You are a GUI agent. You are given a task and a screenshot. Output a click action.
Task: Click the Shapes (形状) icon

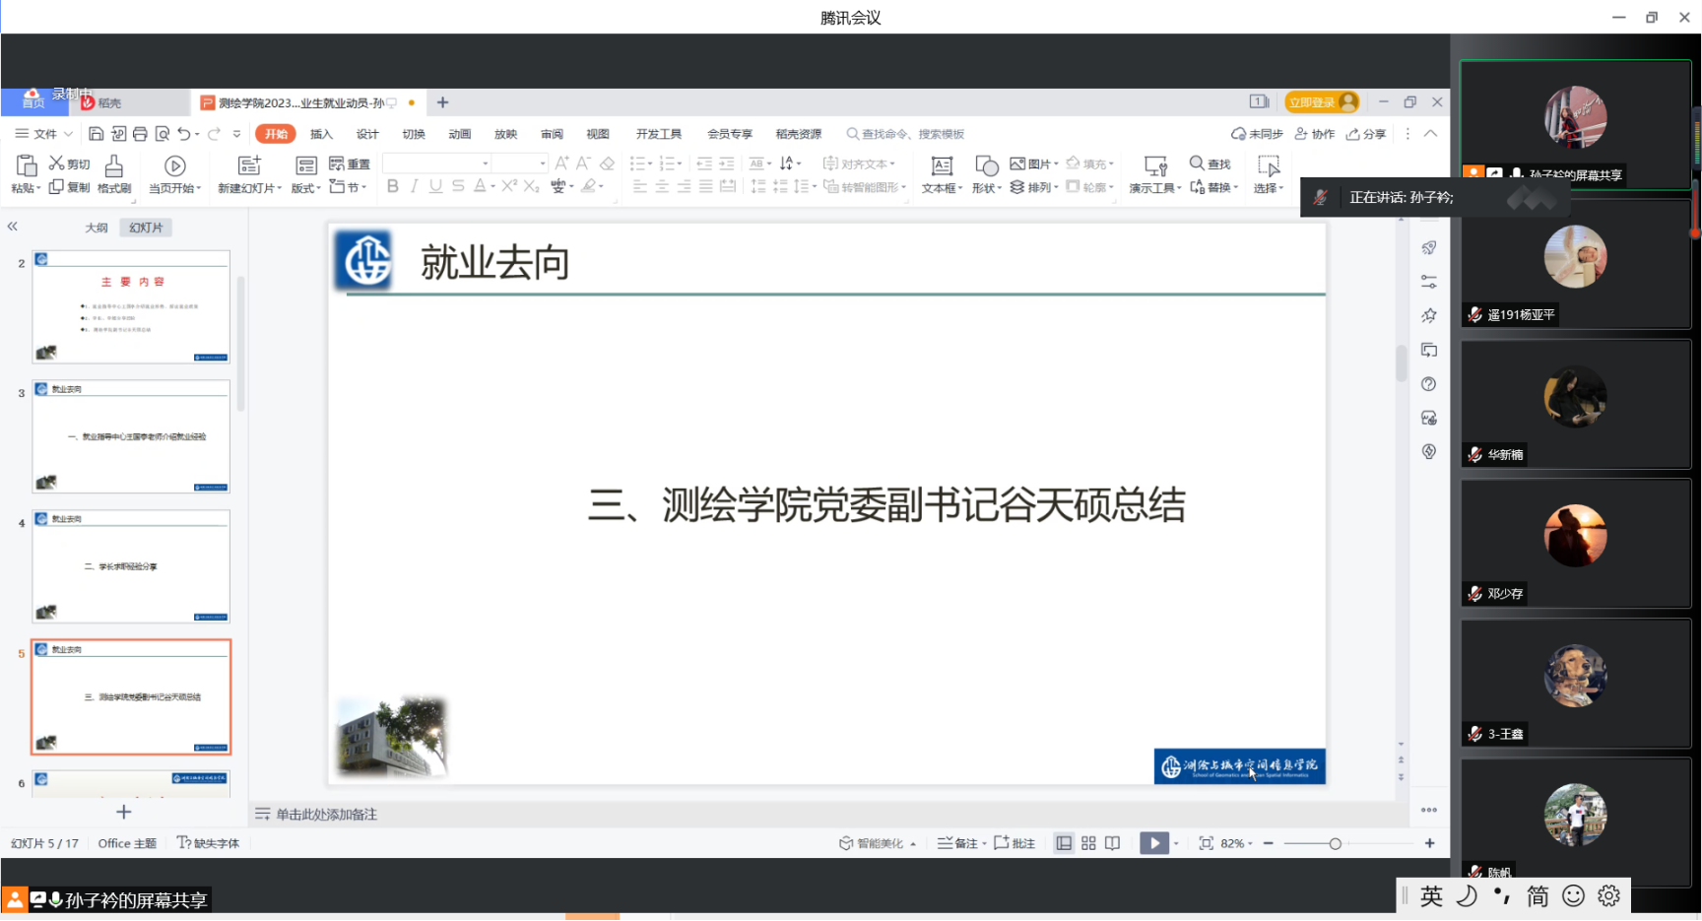pyautogui.click(x=986, y=165)
